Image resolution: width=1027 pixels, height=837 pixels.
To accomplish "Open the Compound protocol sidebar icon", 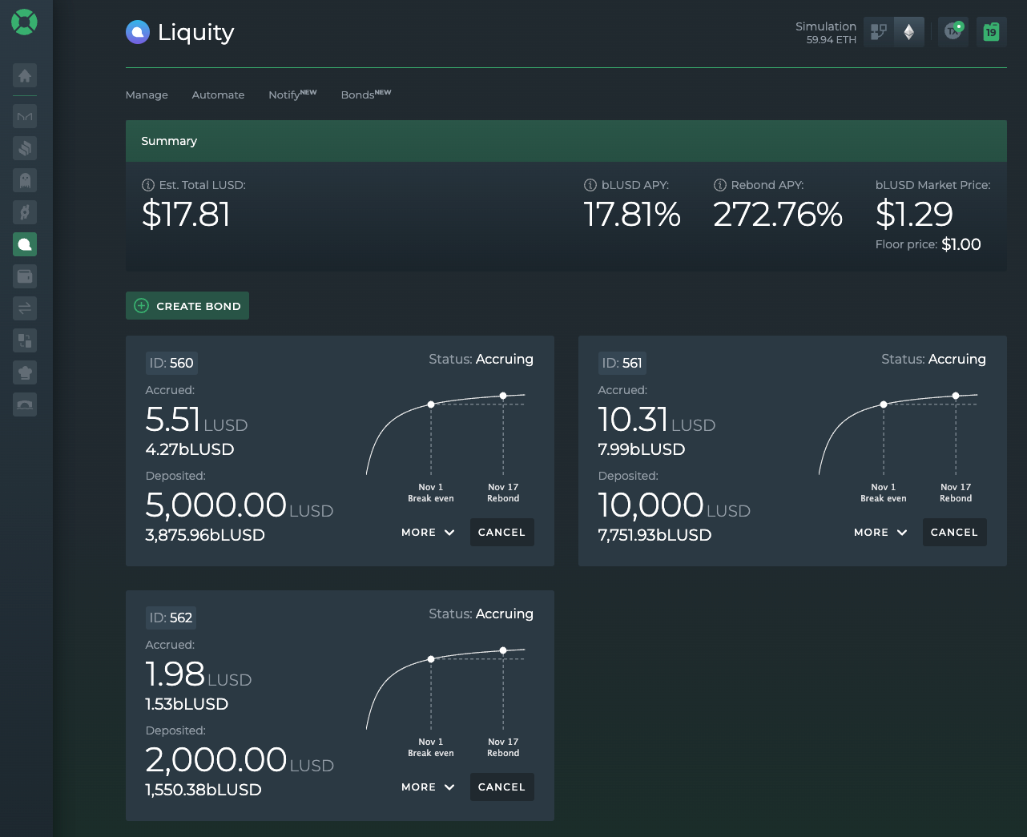I will (25, 148).
